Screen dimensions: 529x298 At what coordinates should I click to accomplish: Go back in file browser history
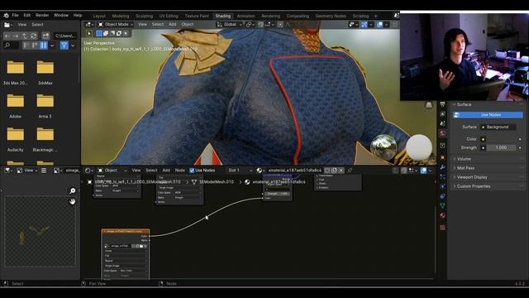coord(7,36)
